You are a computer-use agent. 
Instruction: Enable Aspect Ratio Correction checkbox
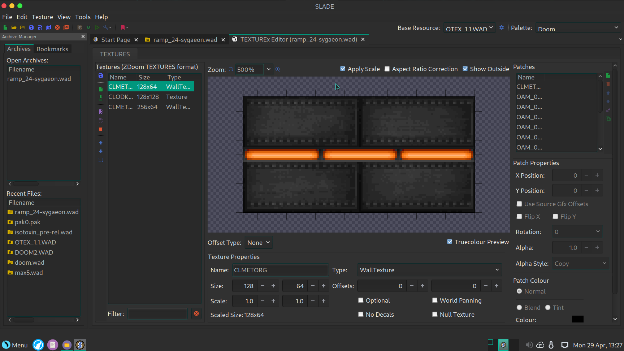coord(387,69)
